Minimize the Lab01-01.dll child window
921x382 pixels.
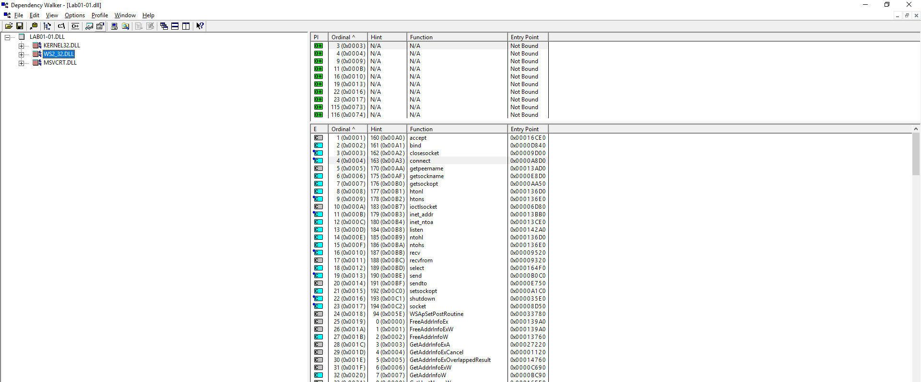[x=897, y=16]
